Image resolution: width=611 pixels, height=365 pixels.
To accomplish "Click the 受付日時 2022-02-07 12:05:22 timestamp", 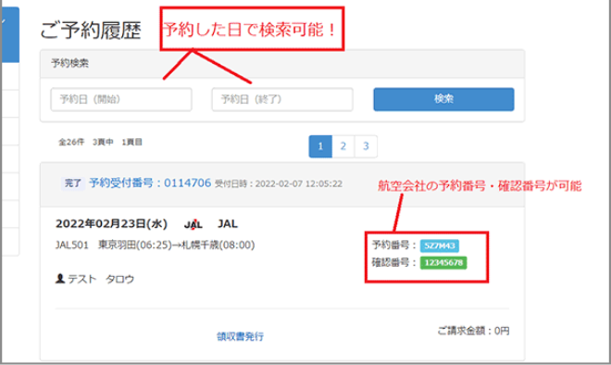I will (279, 183).
